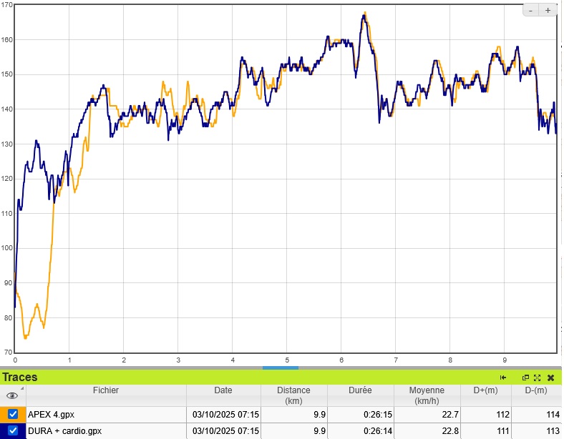Zoom out the chart with minus button
The height and width of the screenshot is (439, 564).
point(531,10)
